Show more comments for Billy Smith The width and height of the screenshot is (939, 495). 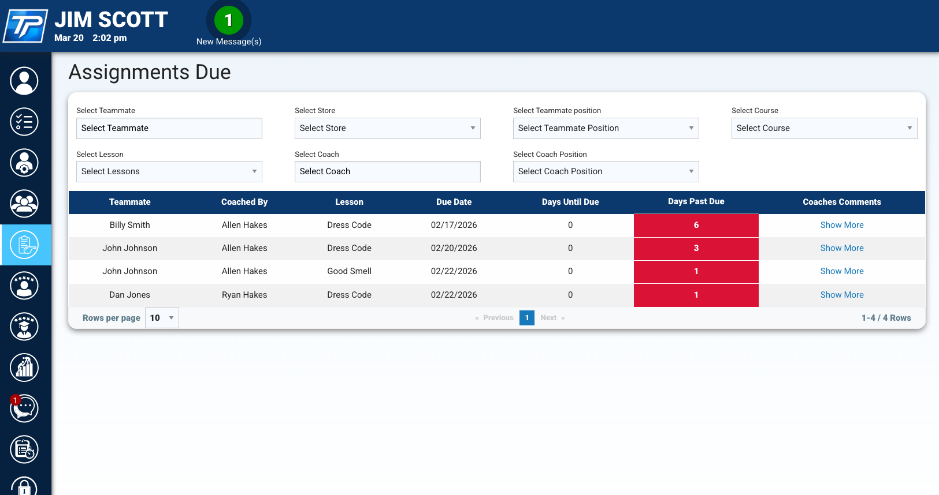click(842, 225)
